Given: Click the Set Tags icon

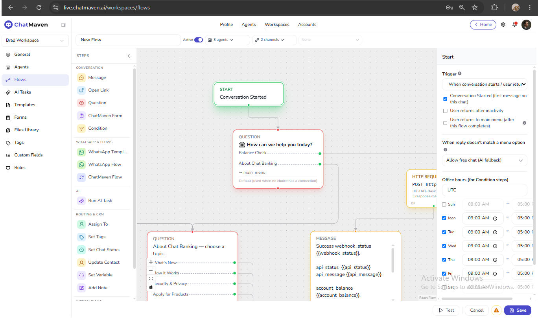Looking at the screenshot, I should point(81,237).
